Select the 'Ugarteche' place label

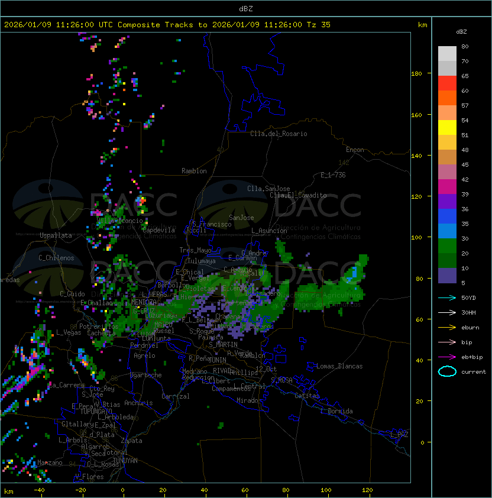pos(146,375)
